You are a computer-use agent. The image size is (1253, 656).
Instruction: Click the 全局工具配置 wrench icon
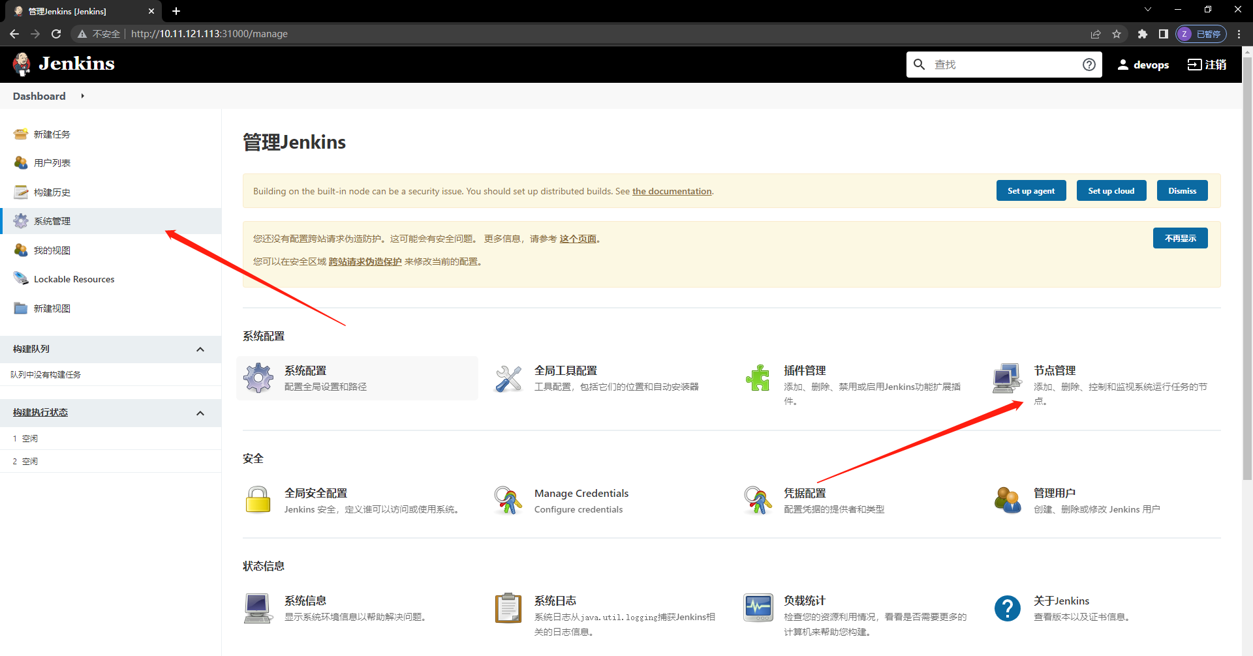(508, 378)
